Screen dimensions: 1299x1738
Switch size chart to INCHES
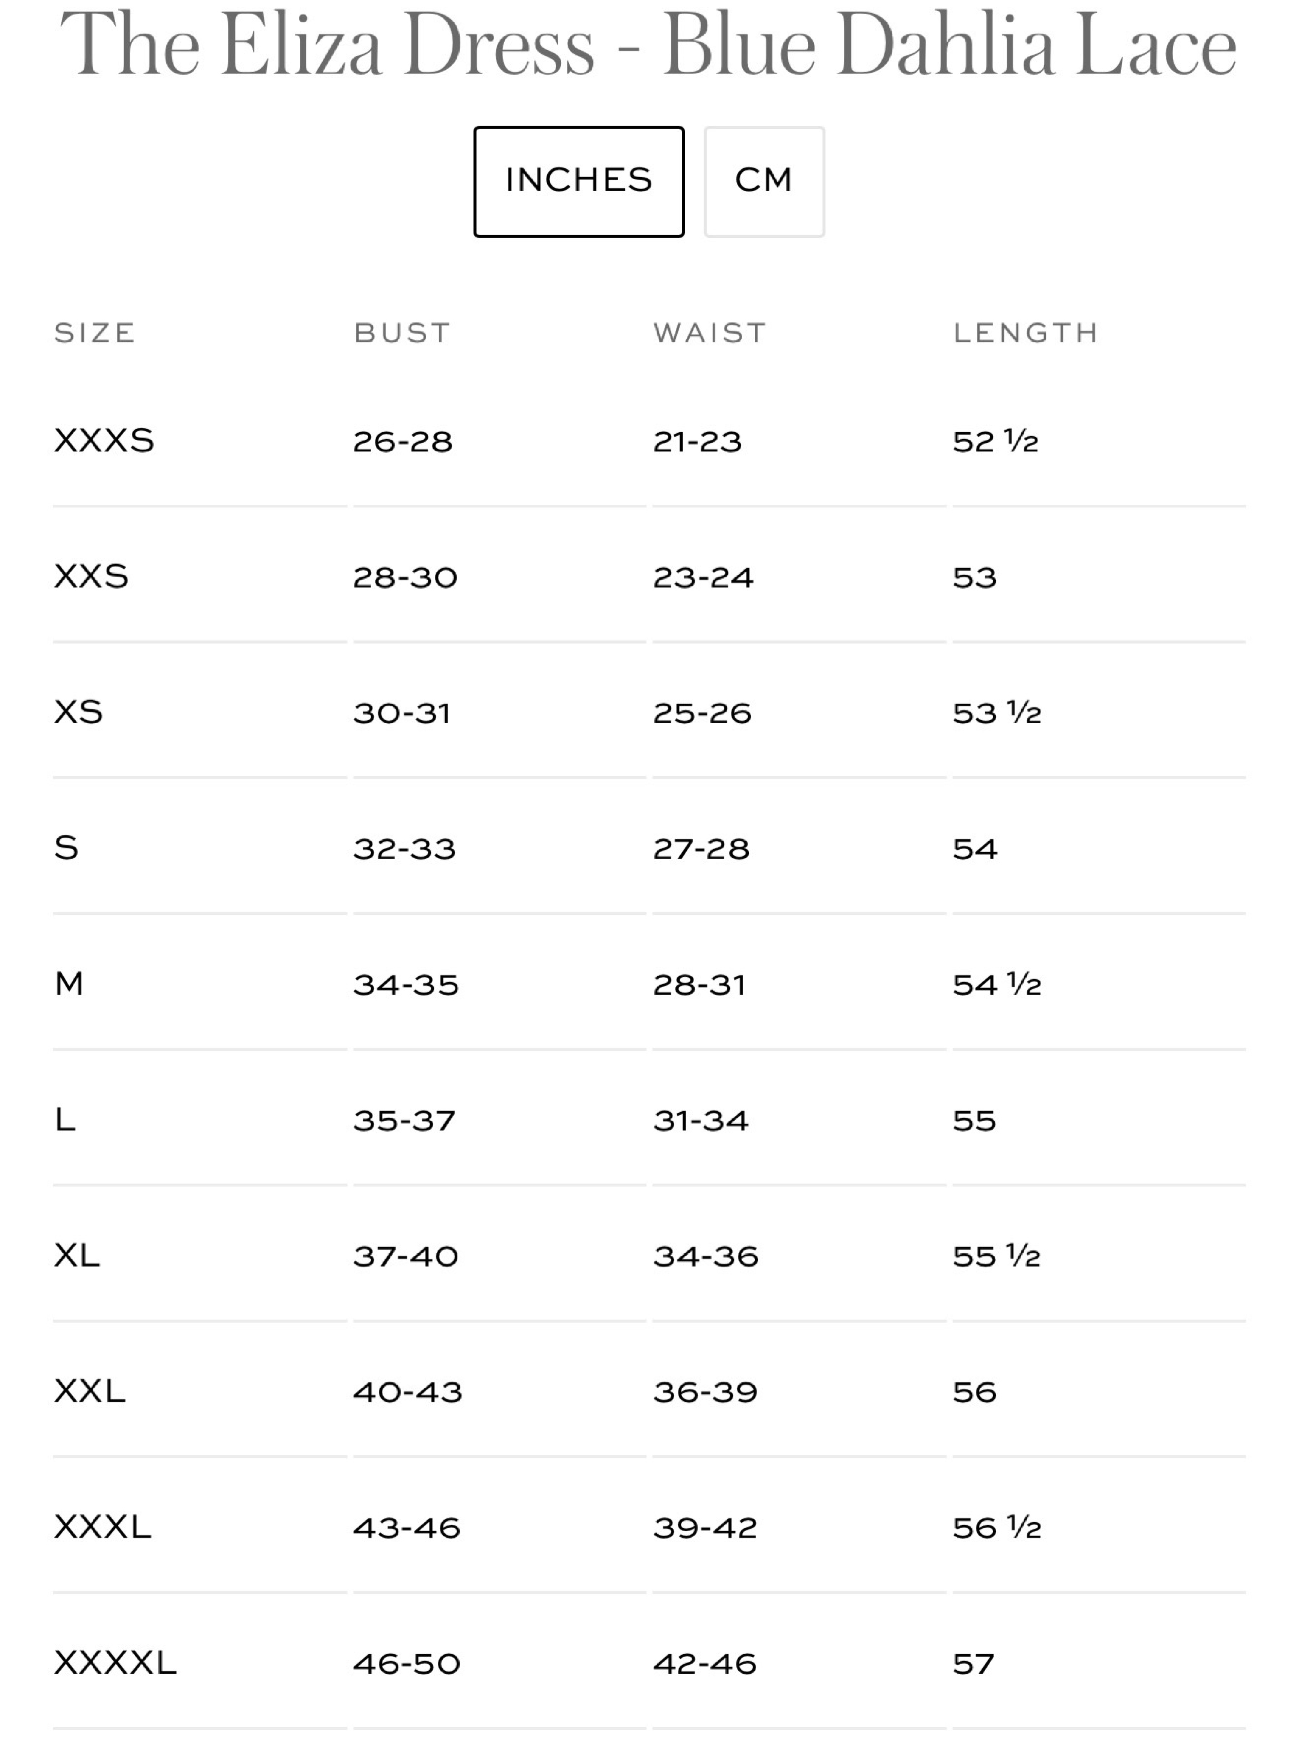[578, 182]
